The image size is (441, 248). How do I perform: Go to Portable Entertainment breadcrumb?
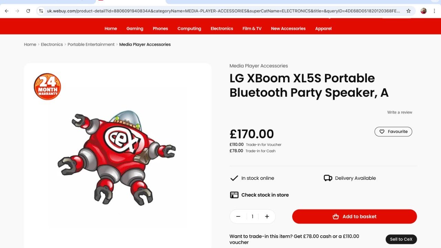coord(91,44)
